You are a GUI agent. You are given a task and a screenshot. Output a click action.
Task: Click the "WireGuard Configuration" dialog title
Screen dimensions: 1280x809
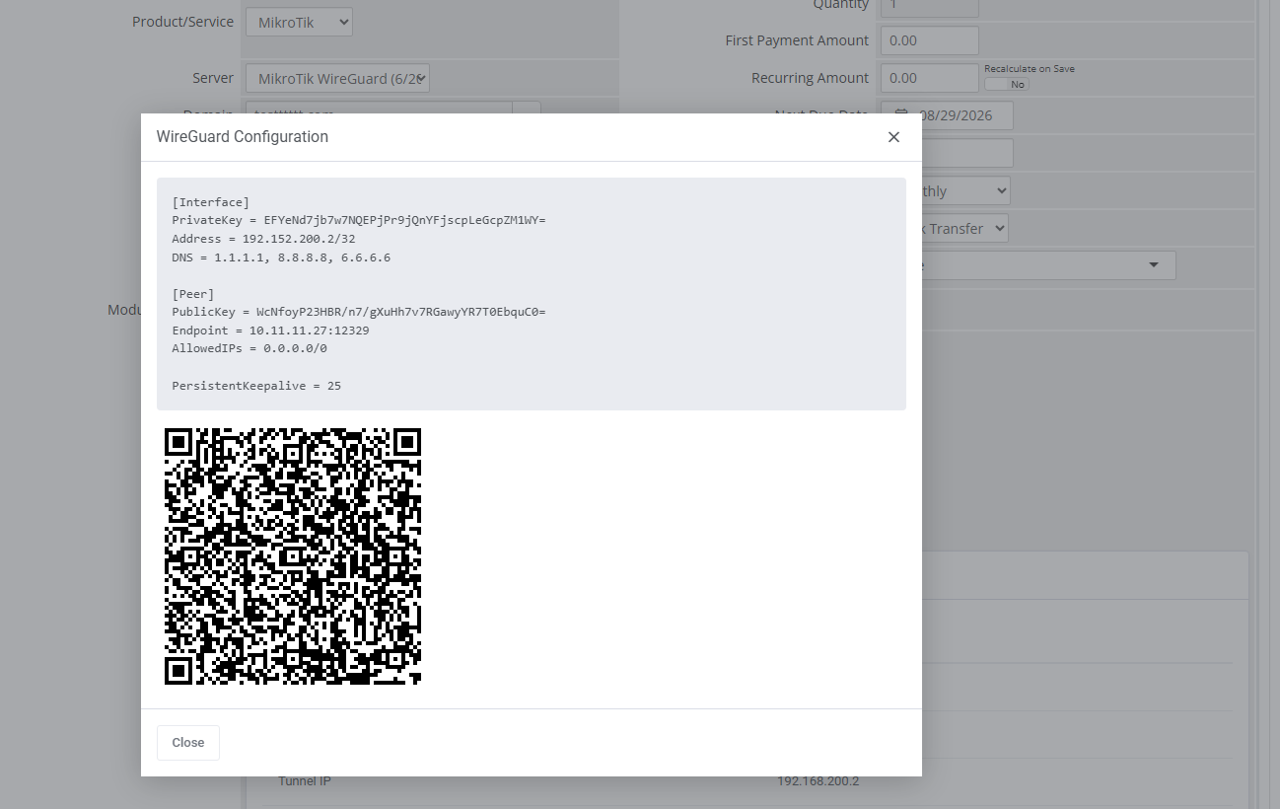[243, 137]
